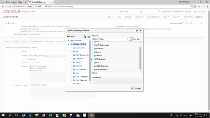210x118 pixels.
Task: Expand the ML Examples tree node
Action: click(71, 69)
